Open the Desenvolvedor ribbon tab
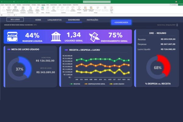183x122 pixels. pyautogui.click(x=54, y=5)
